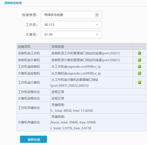Viewport: 147px width, 145px height.
Task: Select the 灾备机进程状态 row label
Action: tap(29, 99)
